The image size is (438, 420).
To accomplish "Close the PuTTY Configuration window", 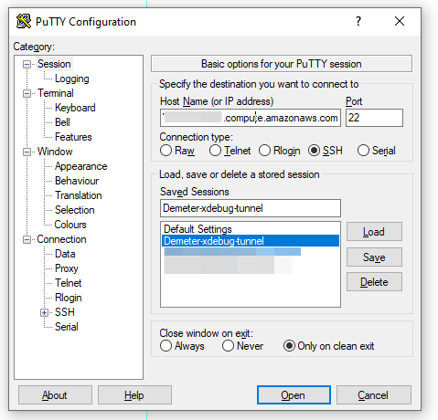I will pyautogui.click(x=400, y=21).
